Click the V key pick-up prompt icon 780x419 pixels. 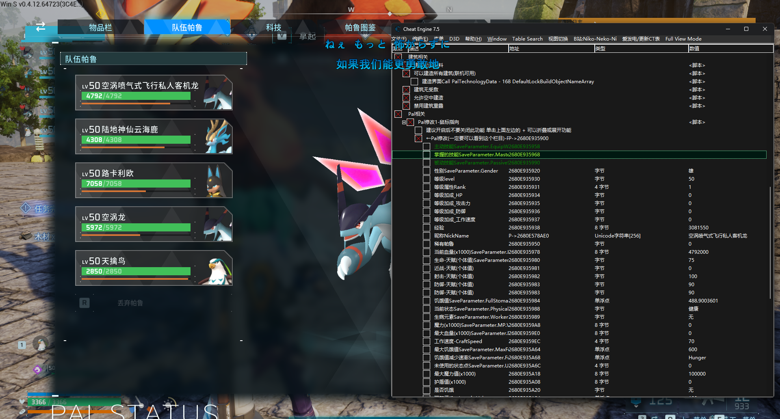pos(282,36)
